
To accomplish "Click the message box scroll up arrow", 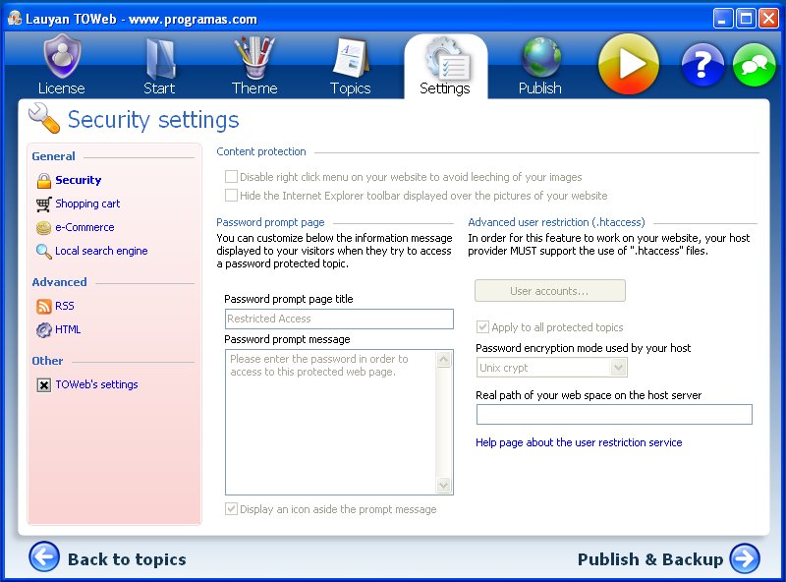I will pos(444,359).
